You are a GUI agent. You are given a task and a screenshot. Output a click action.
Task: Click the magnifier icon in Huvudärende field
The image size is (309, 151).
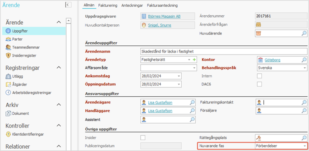pyautogui.click(x=304, y=34)
